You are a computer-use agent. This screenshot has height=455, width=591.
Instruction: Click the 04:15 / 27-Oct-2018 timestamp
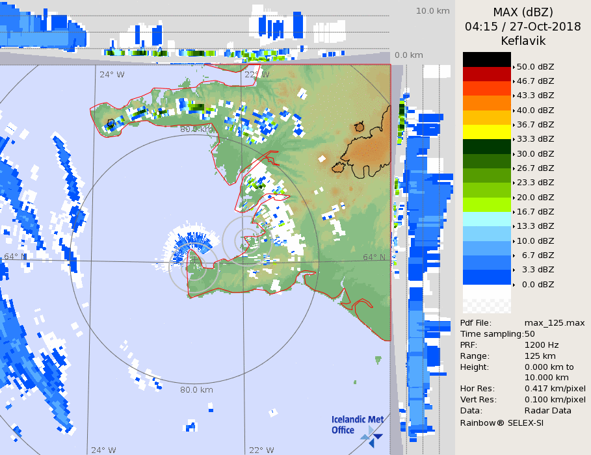pyautogui.click(x=523, y=27)
